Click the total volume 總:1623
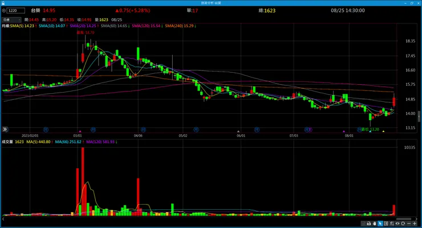 tap(267, 10)
